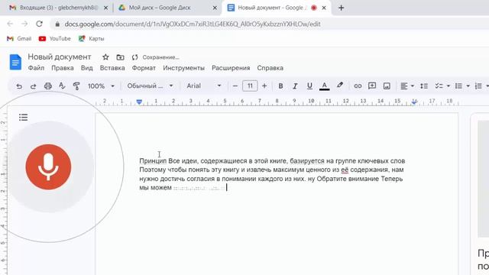
Task: Expand checklist options arrow
Action: [x=449, y=86]
